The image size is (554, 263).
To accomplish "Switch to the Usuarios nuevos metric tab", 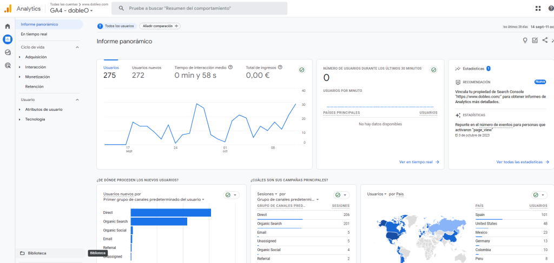I will click(x=146, y=72).
